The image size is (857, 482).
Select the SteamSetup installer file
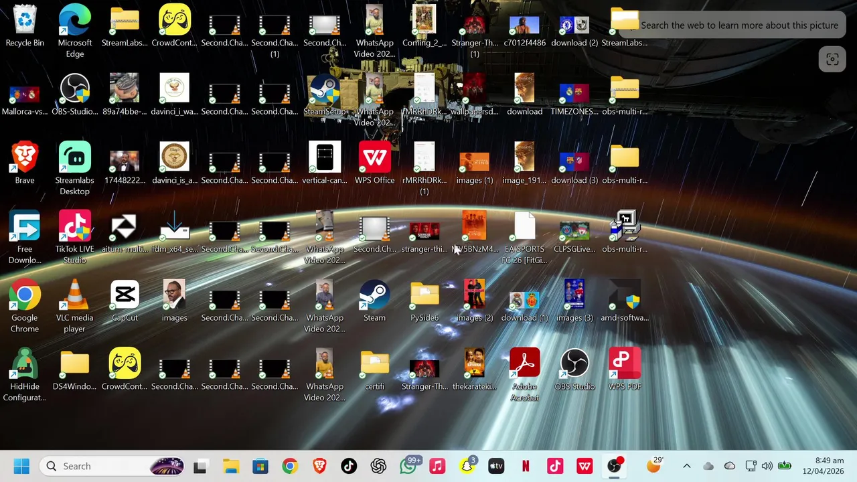tap(325, 95)
